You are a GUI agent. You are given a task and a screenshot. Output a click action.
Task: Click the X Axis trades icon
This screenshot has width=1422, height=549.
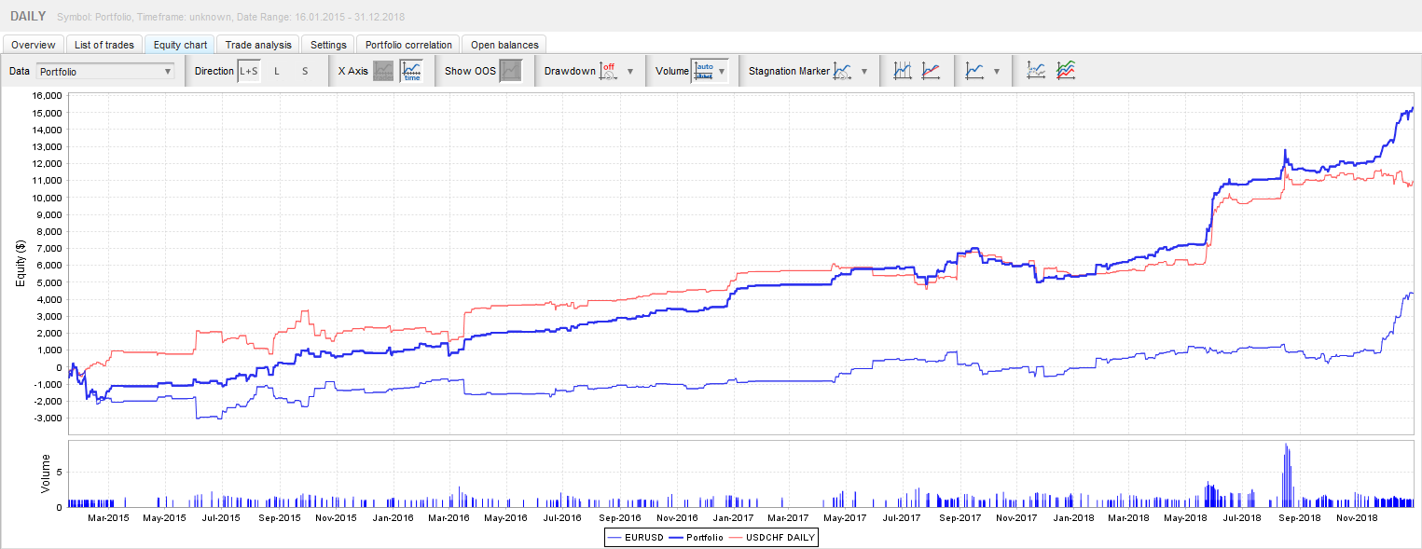pyautogui.click(x=383, y=71)
